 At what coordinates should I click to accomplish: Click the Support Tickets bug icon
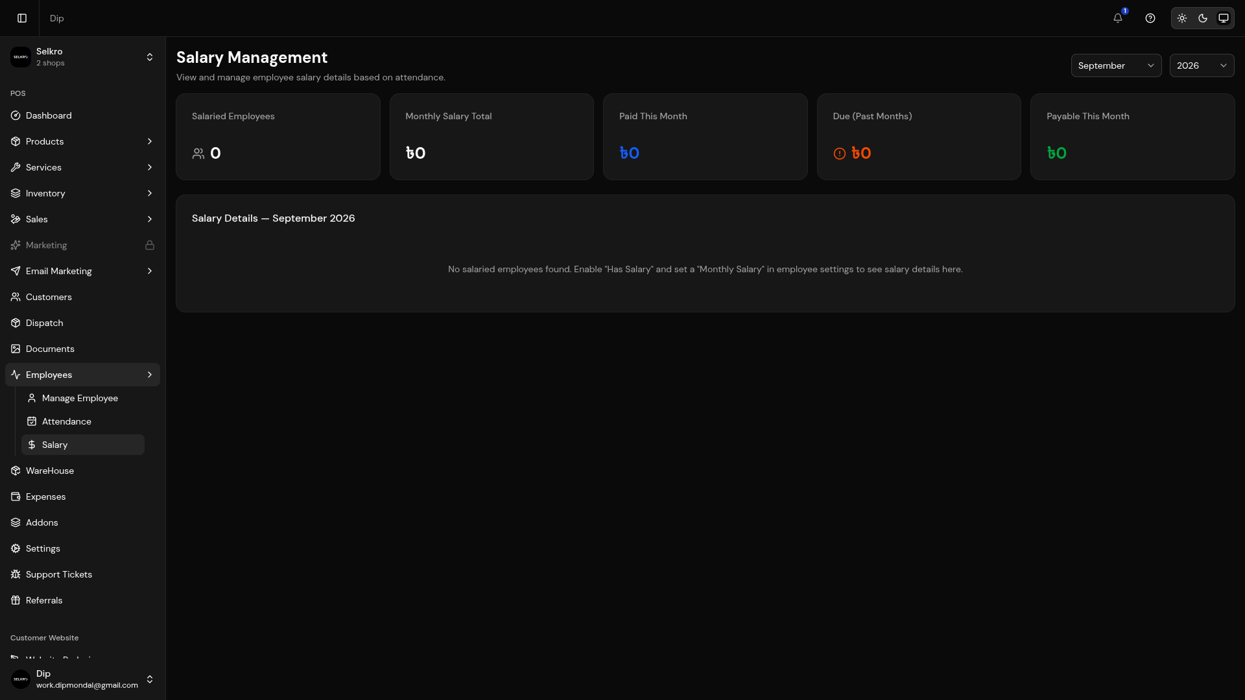[x=16, y=574]
